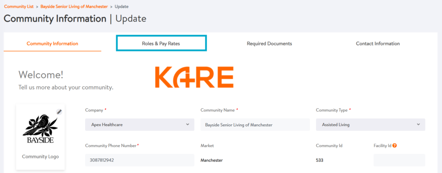The height and width of the screenshot is (173, 442).
Task: Go to the Contact Information tab
Action: pyautogui.click(x=378, y=44)
